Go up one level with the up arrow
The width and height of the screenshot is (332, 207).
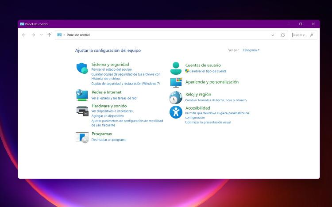49,35
